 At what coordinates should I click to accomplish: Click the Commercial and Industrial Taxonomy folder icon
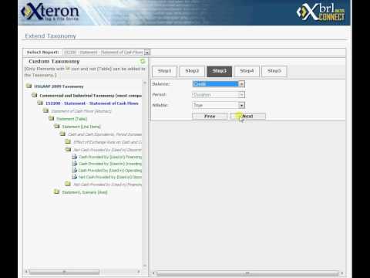(x=34, y=95)
